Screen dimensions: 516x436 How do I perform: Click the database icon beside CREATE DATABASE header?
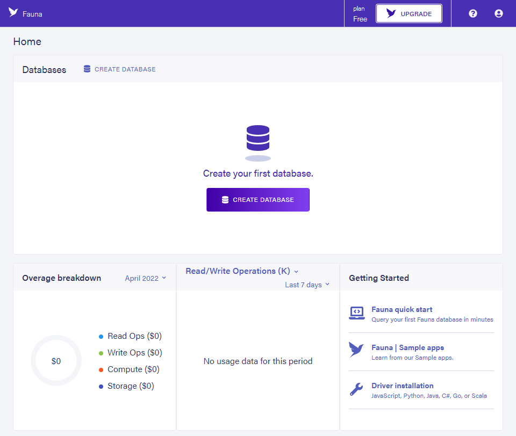point(87,69)
